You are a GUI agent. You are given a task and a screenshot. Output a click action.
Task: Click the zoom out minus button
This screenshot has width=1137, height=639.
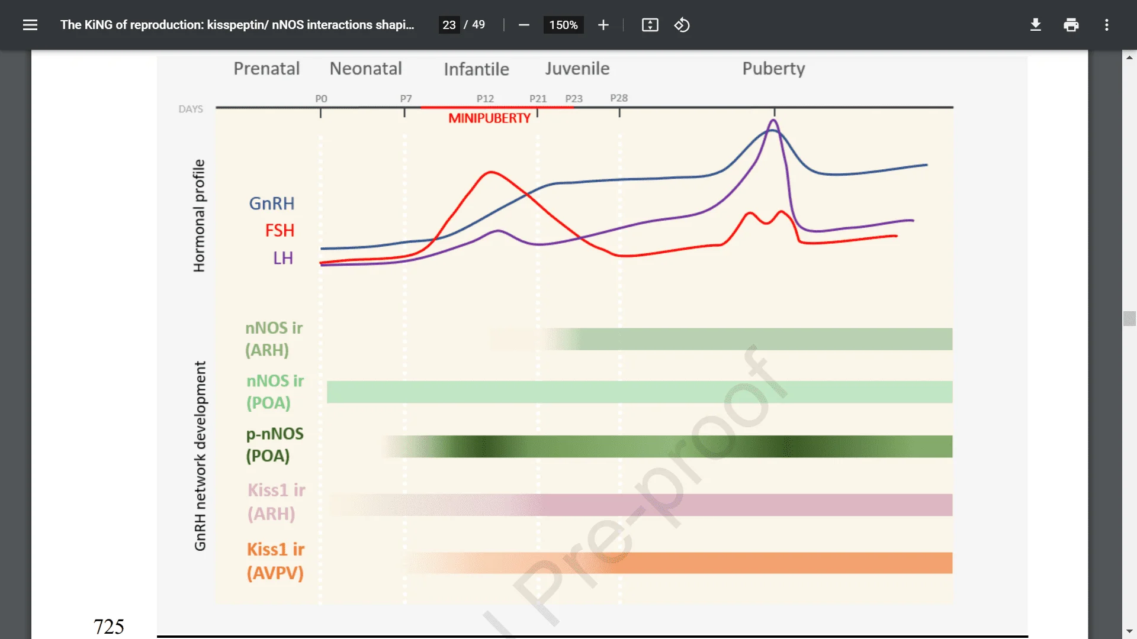pos(523,25)
